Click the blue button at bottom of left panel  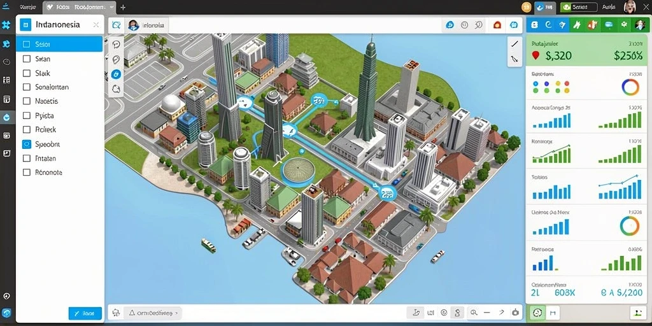85,313
